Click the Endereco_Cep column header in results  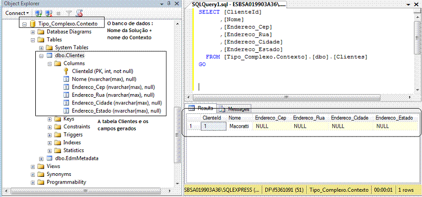click(x=271, y=118)
